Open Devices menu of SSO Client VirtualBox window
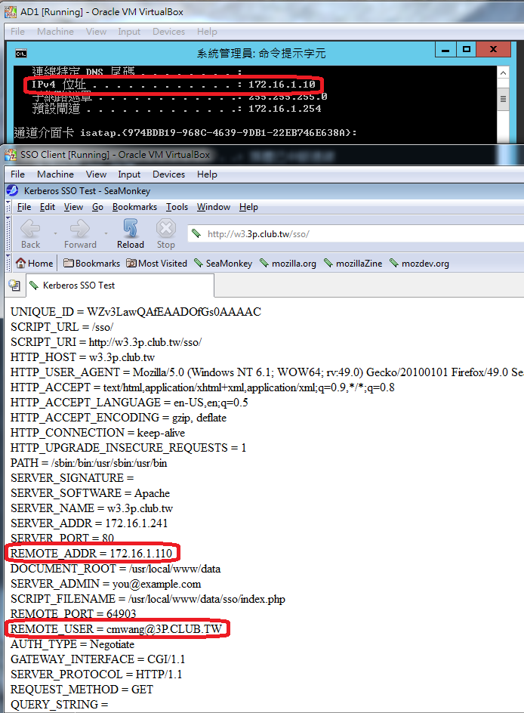 tap(168, 174)
